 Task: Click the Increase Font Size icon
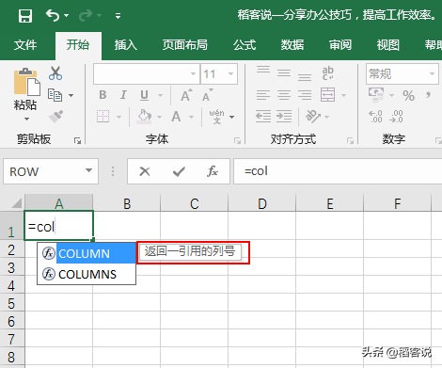[x=187, y=95]
